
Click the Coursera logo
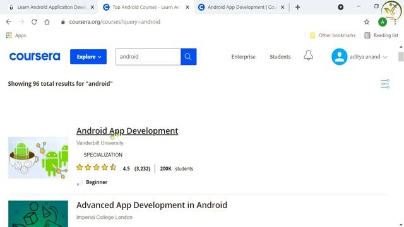click(x=35, y=56)
